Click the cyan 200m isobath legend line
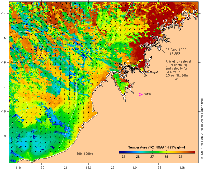The image size is (205, 170). [x=81, y=156]
